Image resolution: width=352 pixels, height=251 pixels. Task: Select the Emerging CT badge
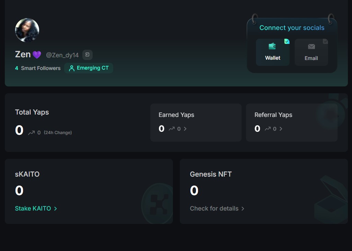[89, 68]
